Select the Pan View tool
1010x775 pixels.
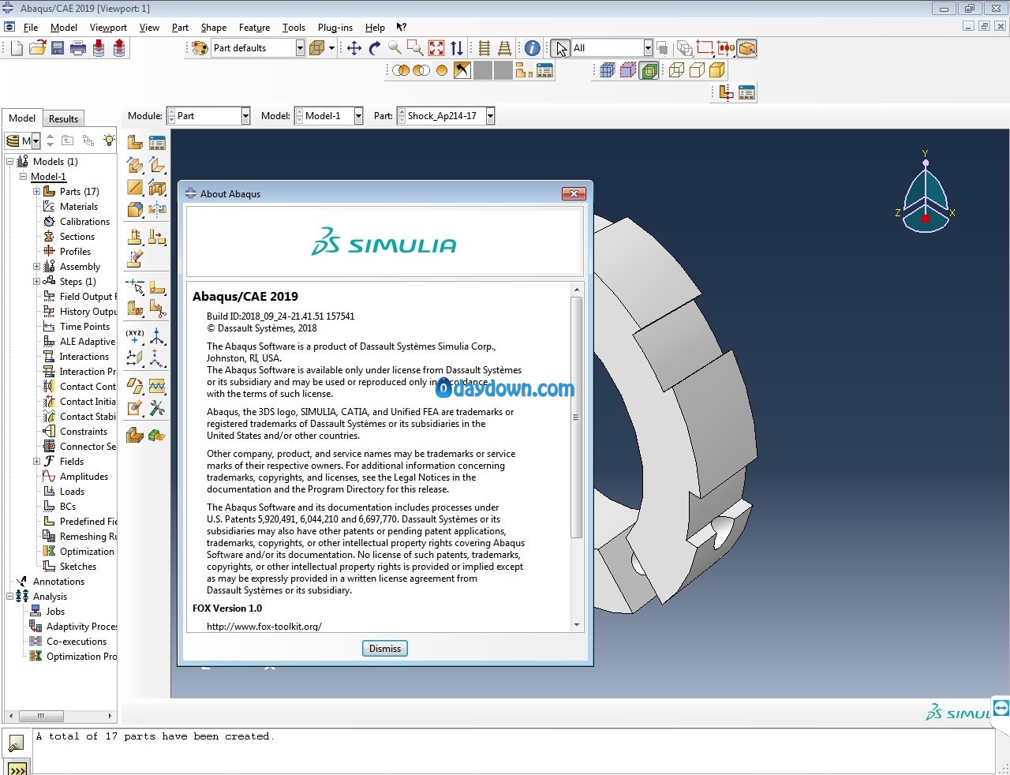click(354, 48)
